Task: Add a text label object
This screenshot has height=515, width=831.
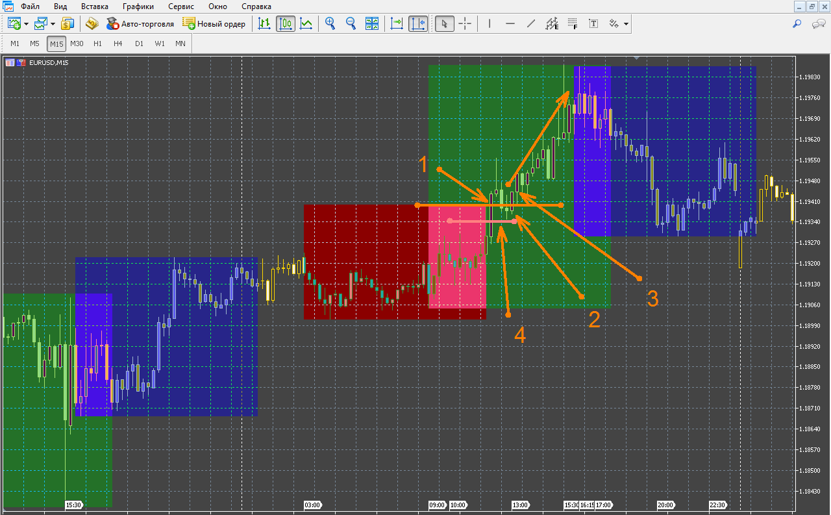Action: pos(593,24)
